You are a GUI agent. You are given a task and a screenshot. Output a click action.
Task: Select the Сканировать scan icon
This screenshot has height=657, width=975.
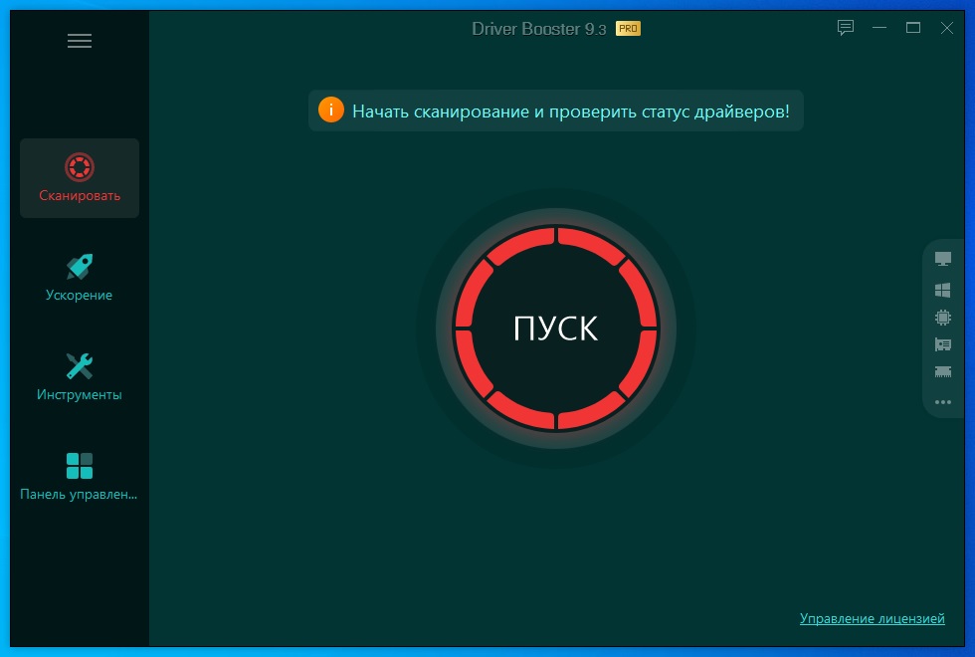tap(80, 166)
